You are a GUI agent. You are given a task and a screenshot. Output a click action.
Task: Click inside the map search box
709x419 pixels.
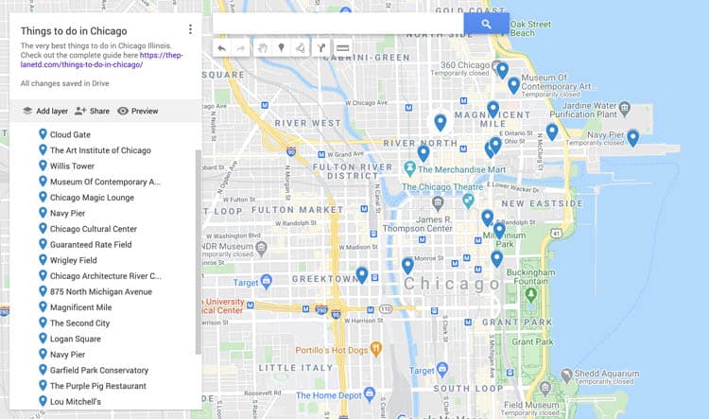[337, 24]
